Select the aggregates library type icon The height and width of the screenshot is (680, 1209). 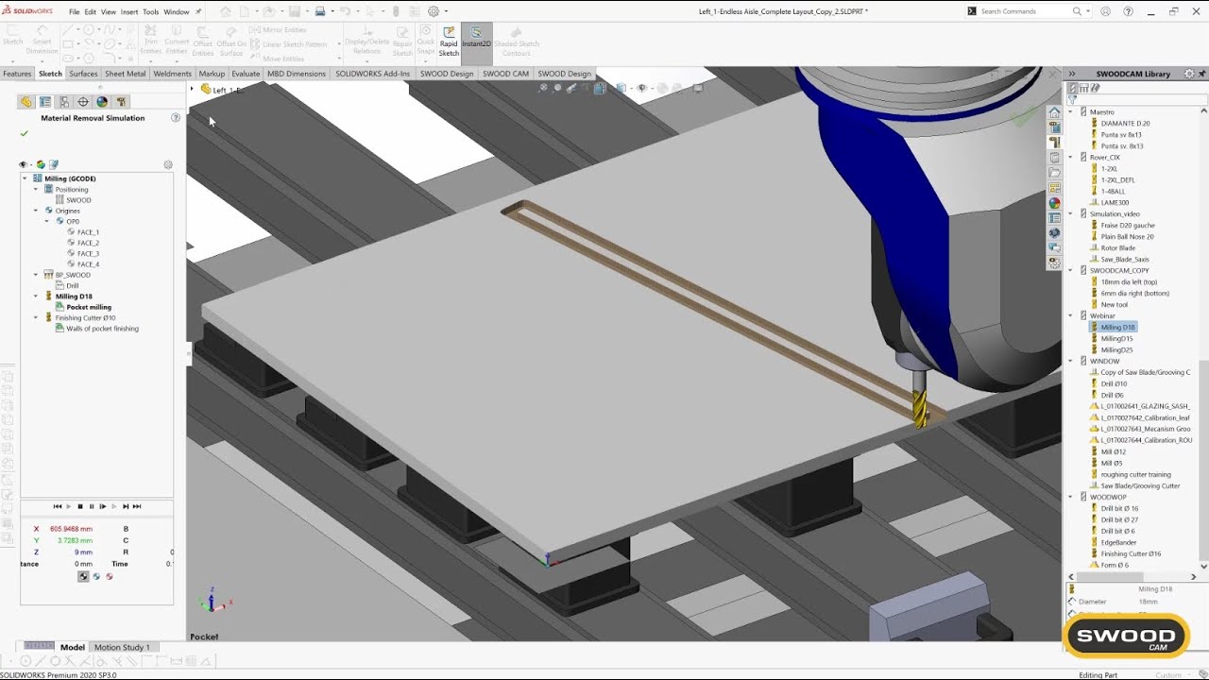[1083, 88]
